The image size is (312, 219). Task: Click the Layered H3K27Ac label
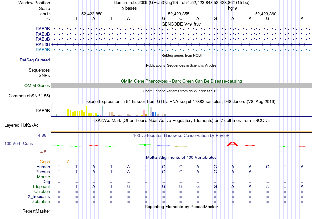click(21, 125)
